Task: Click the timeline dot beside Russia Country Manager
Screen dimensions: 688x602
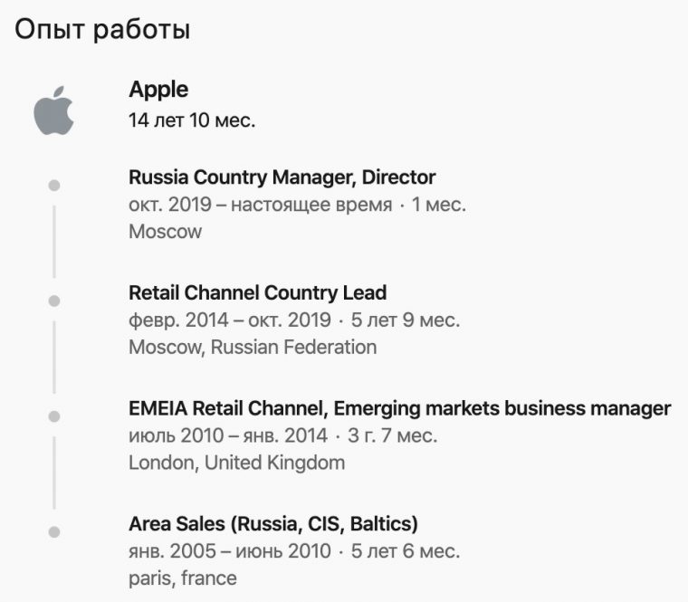Action: coord(53,185)
